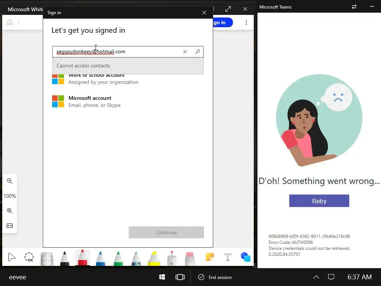
Task: Select the laser pointer tool
Action: (172, 258)
